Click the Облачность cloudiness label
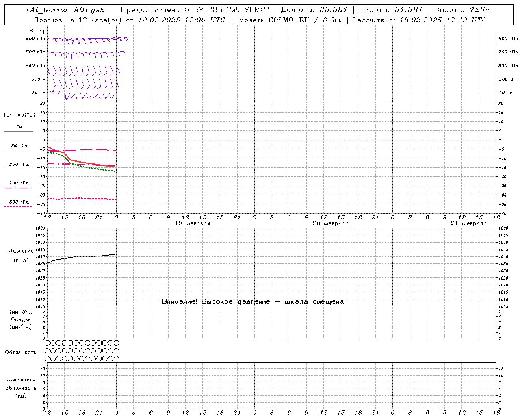This screenshot has height=416, width=520. click(x=21, y=352)
